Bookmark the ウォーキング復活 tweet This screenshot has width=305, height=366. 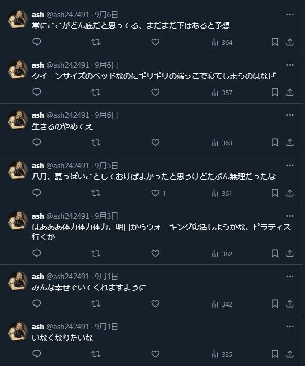(x=275, y=254)
